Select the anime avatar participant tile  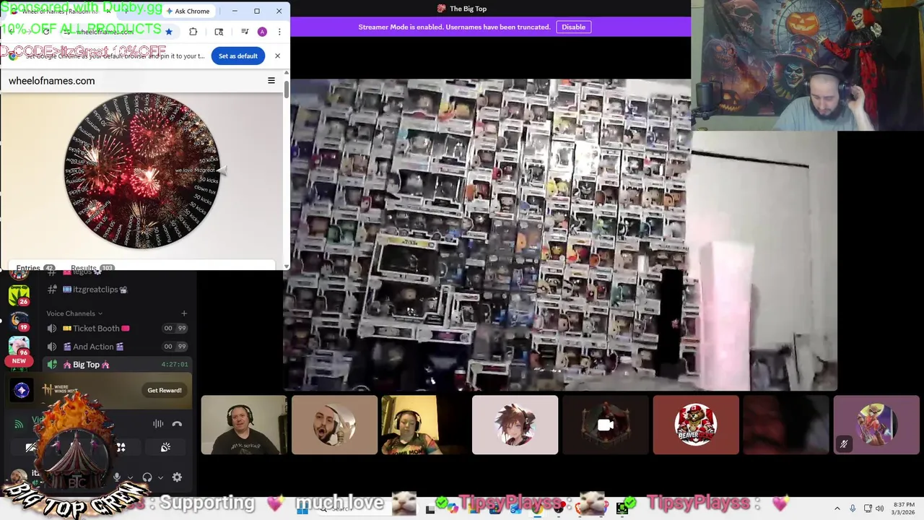(515, 425)
